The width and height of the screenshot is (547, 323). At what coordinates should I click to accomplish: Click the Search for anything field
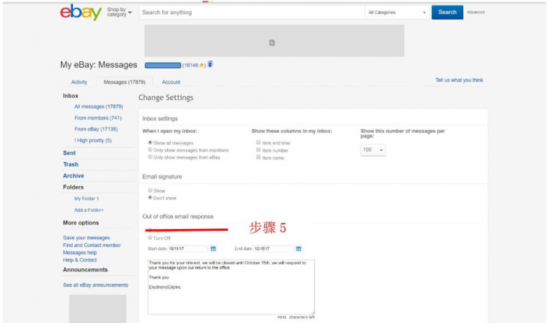pos(252,13)
